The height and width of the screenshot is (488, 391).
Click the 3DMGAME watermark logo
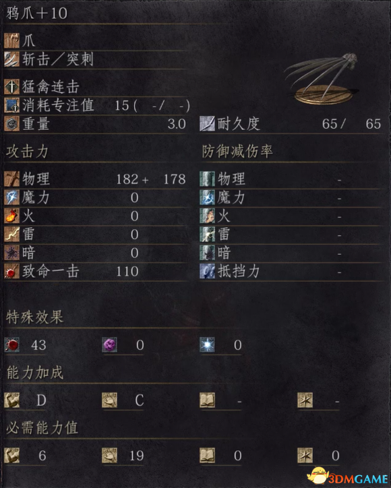(x=348, y=477)
